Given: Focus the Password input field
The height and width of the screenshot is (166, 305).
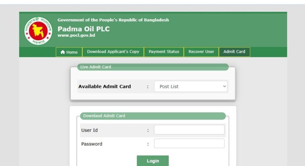Looking at the screenshot, I should click(189, 144).
